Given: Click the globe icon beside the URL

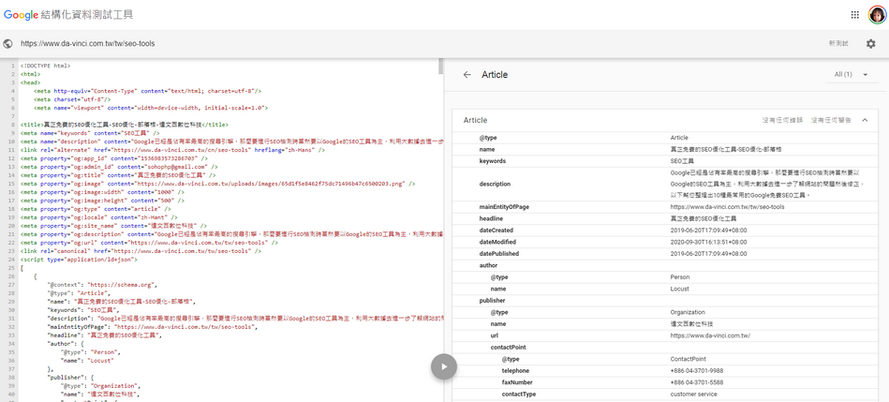Looking at the screenshot, I should (x=8, y=44).
